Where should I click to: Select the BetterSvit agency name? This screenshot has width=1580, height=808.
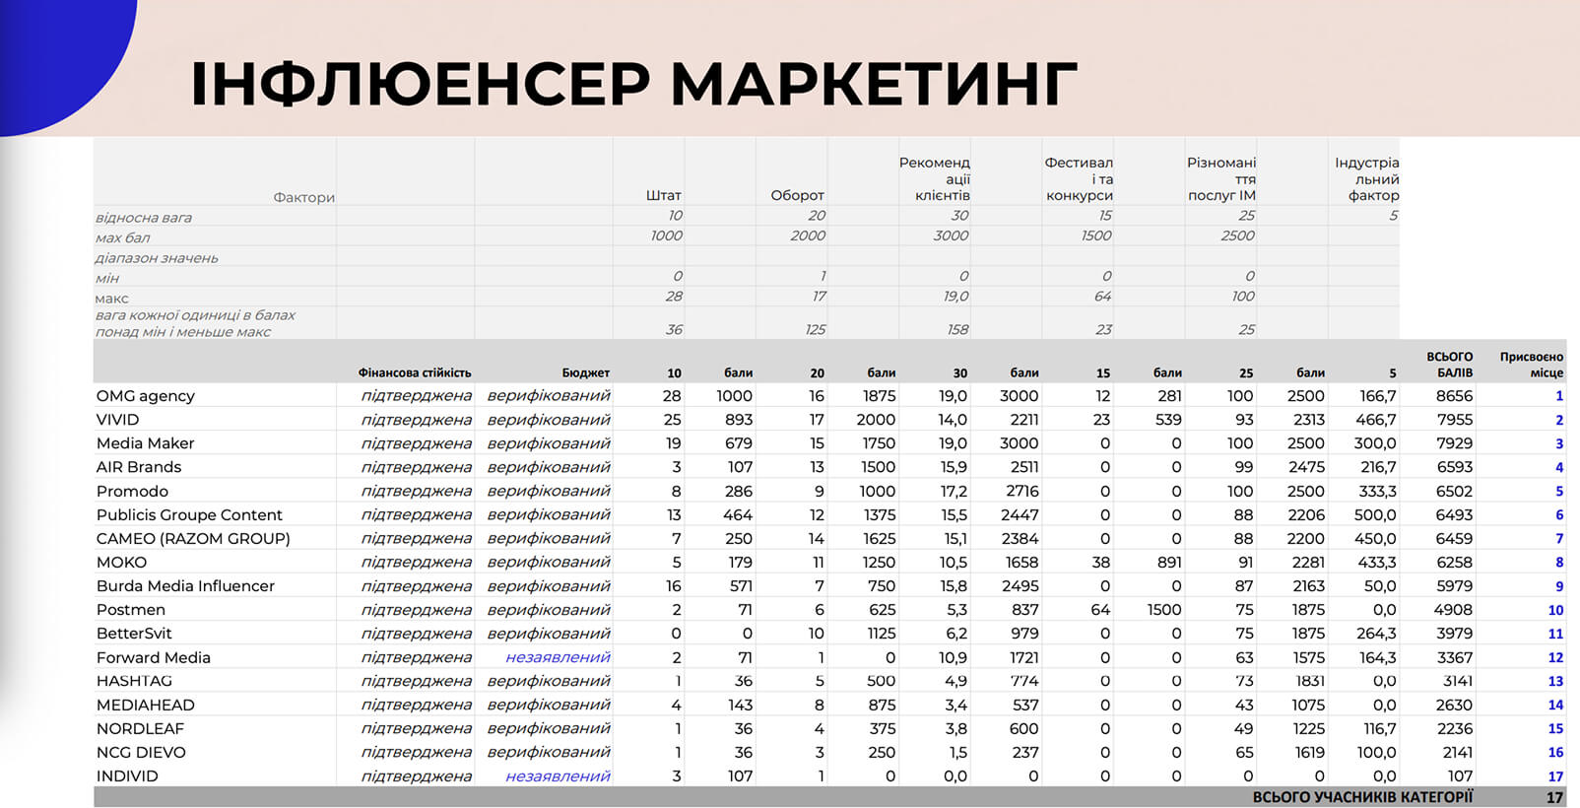coord(134,634)
